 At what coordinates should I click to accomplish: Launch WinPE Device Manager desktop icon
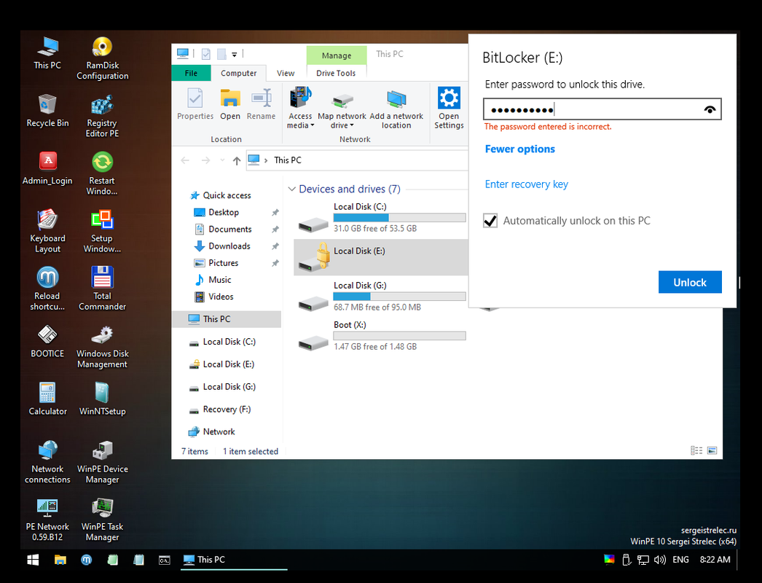[x=102, y=461]
